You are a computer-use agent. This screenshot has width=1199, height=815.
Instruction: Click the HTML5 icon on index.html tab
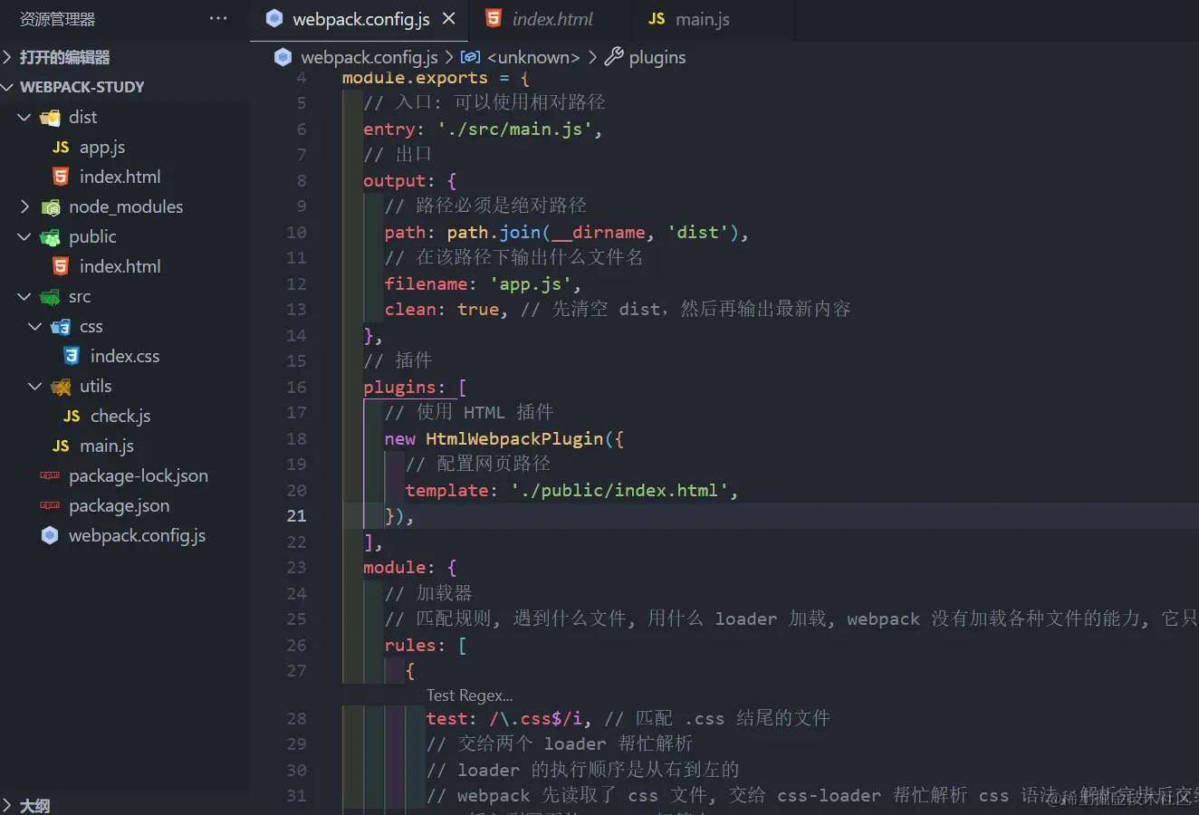click(494, 18)
